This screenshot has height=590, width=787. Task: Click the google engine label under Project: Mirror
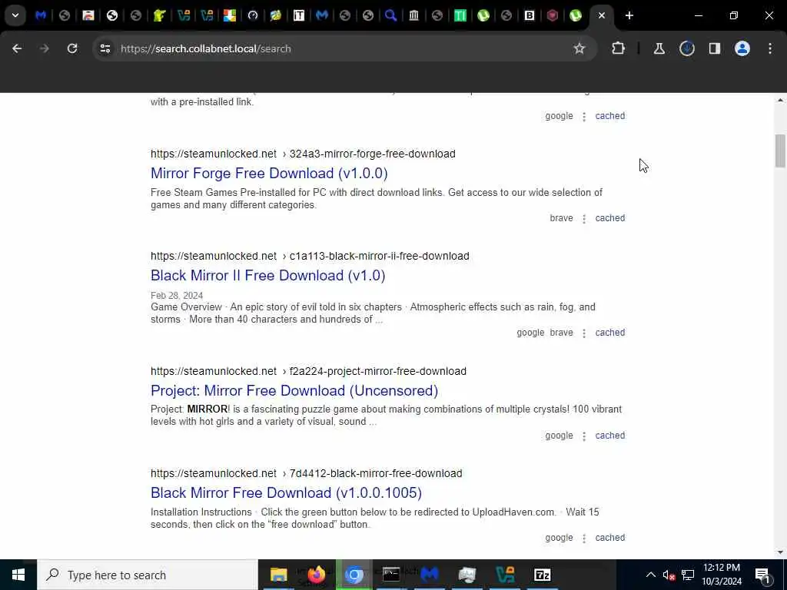559,436
